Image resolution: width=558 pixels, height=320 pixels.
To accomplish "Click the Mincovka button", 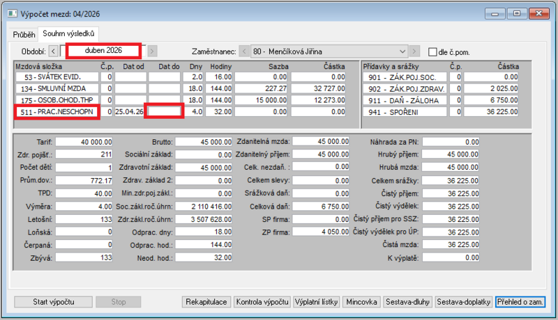I will 361,302.
